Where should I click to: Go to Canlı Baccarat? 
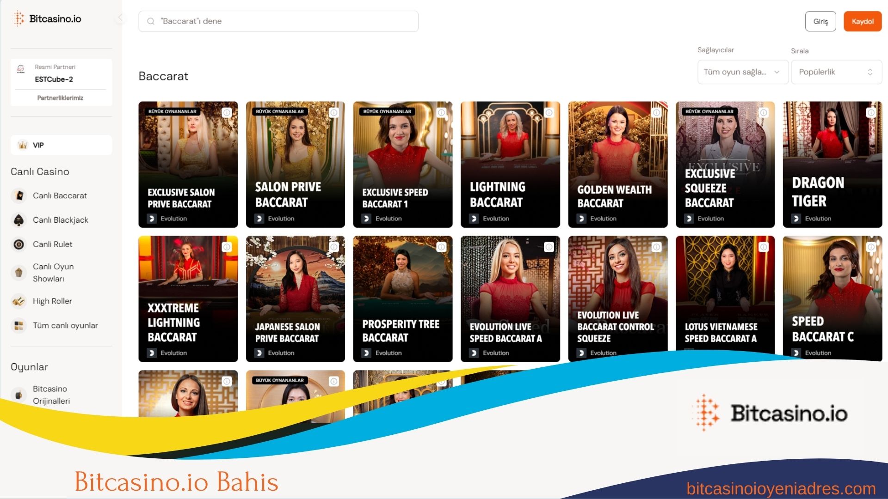coord(60,195)
